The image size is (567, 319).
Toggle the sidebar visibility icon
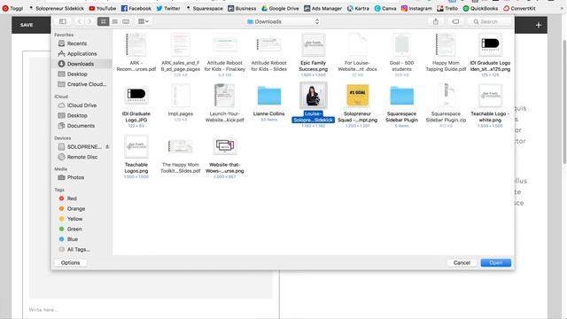point(63,21)
